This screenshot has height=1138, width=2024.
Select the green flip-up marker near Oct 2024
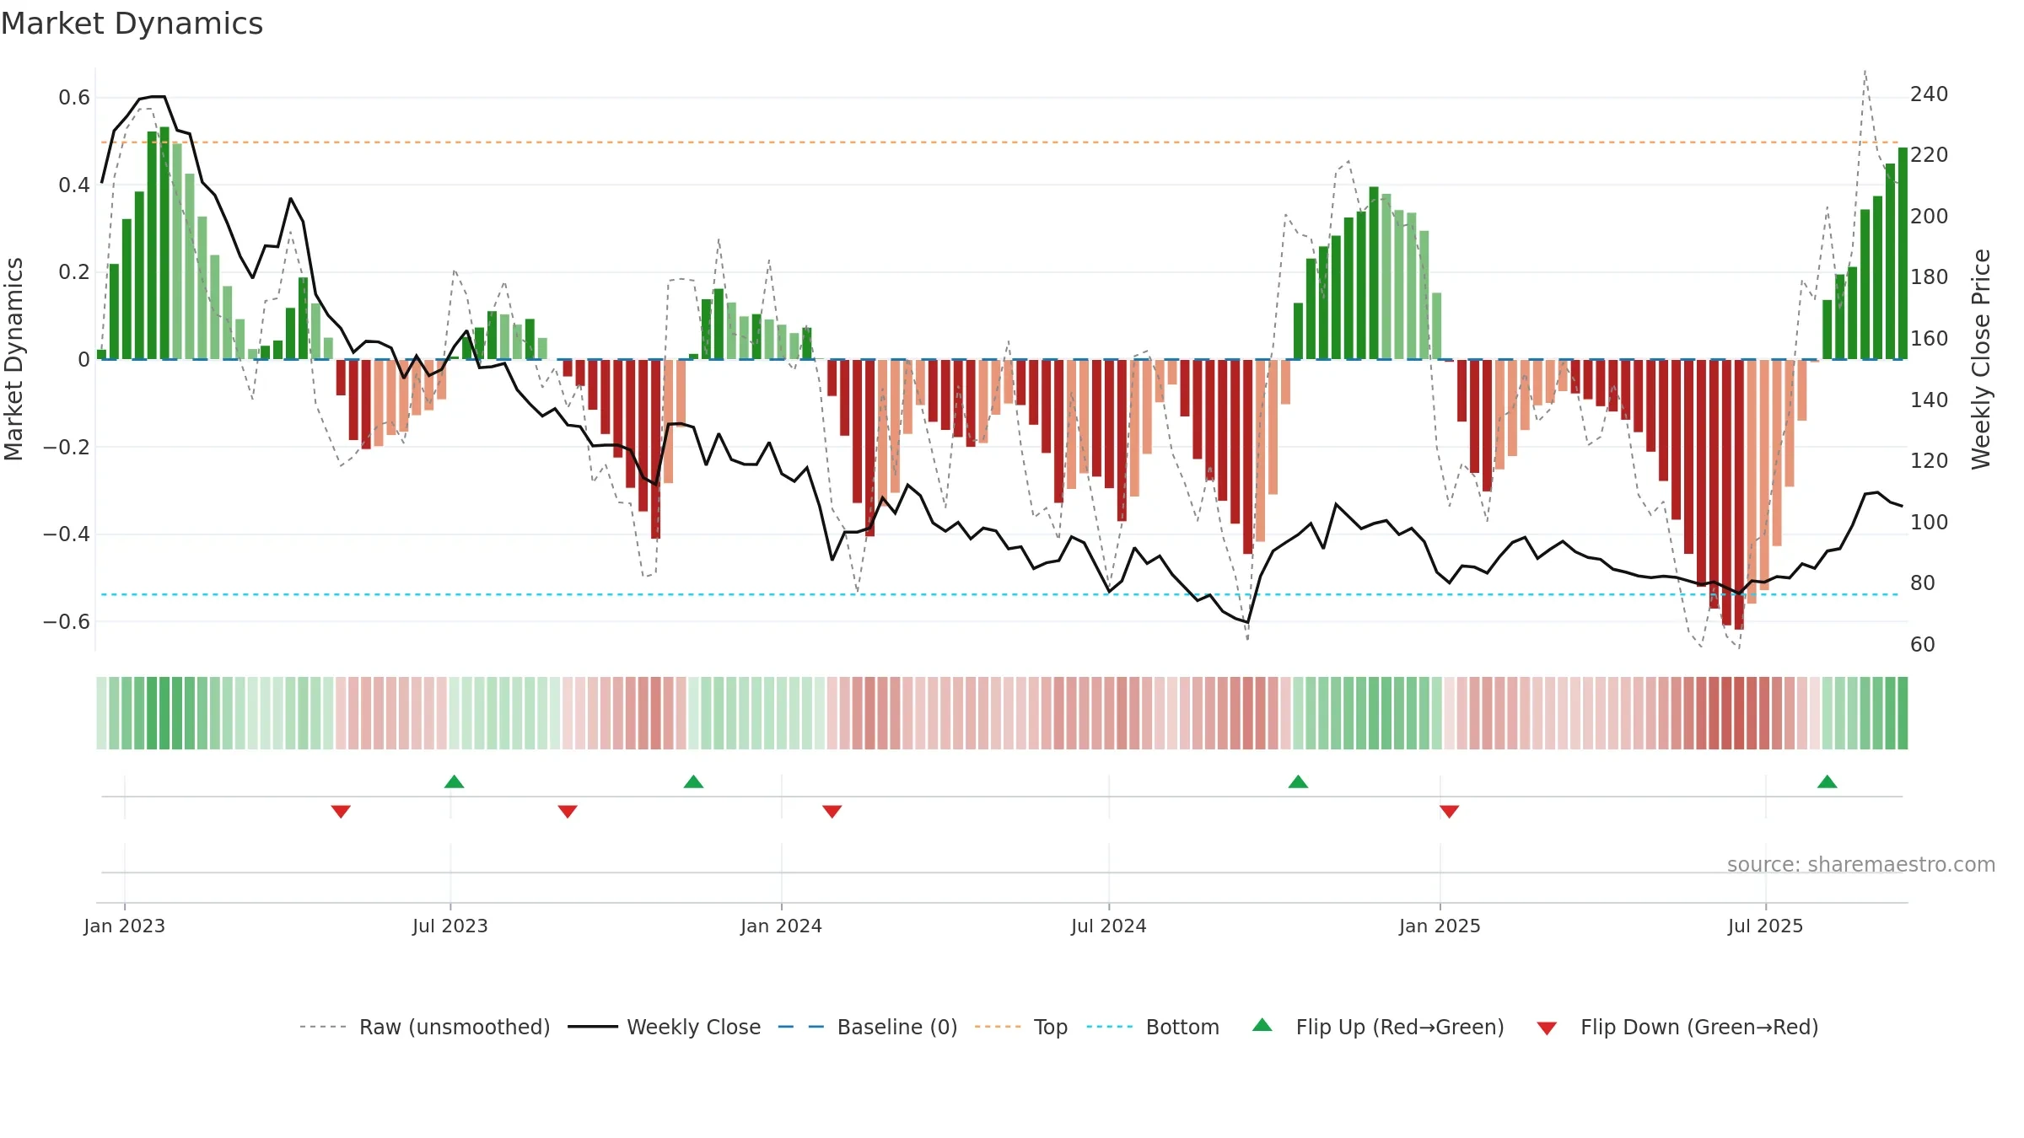(1298, 781)
